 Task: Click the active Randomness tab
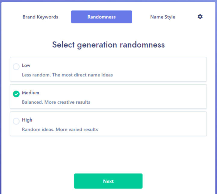coord(102,17)
